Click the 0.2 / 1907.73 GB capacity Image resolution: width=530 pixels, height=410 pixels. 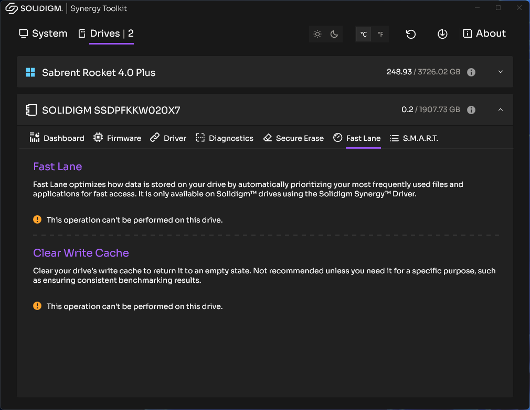click(x=431, y=109)
